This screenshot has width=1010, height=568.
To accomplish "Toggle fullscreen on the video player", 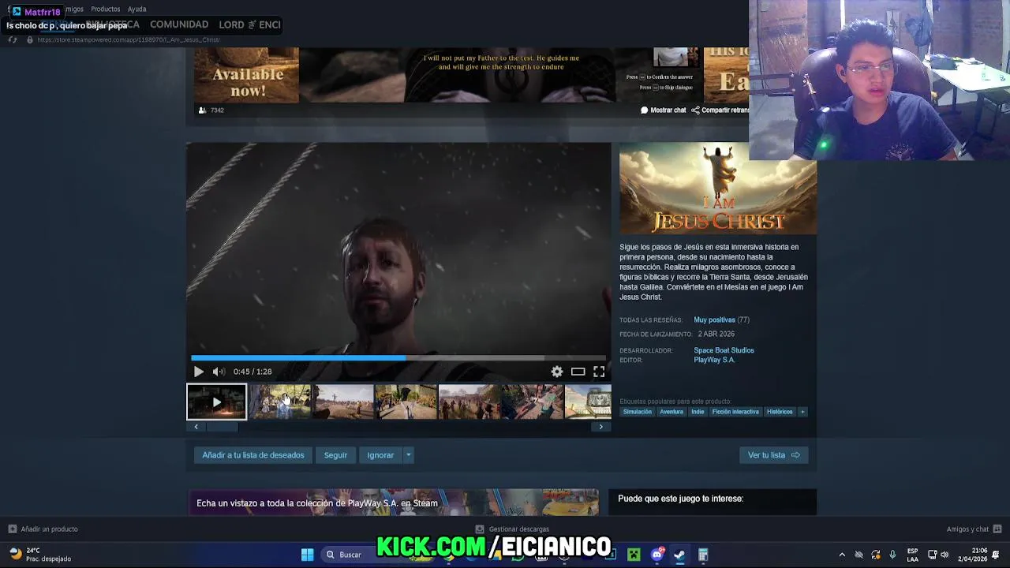I will click(599, 372).
